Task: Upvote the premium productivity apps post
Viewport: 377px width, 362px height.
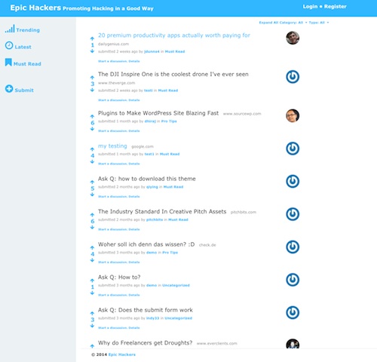Action: pos(92,38)
